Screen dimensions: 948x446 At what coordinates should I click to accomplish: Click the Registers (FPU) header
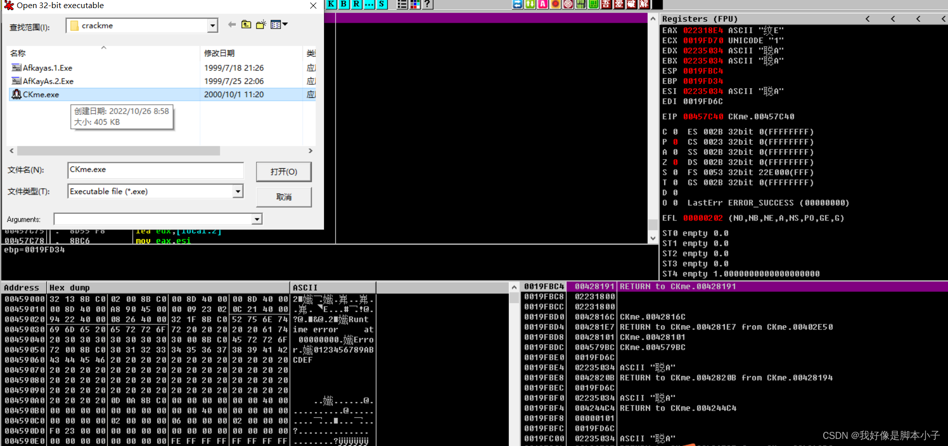700,19
